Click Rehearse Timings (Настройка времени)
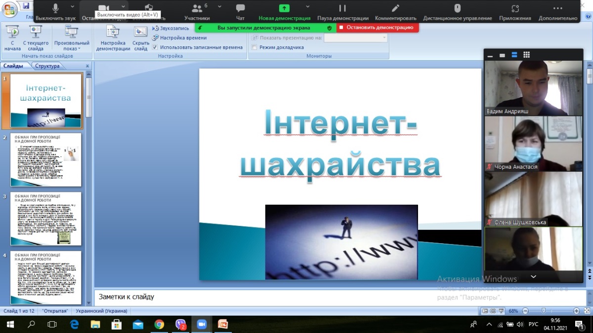This screenshot has width=593, height=333. pos(180,37)
